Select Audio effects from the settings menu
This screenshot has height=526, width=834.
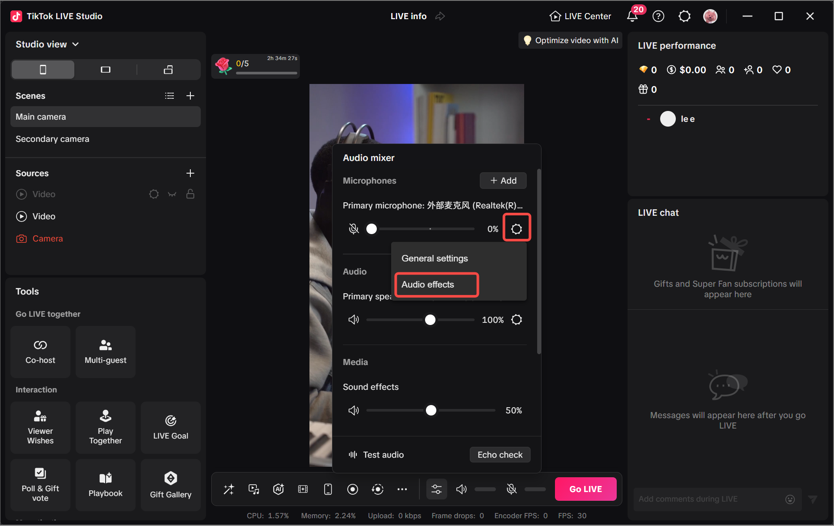(436, 285)
